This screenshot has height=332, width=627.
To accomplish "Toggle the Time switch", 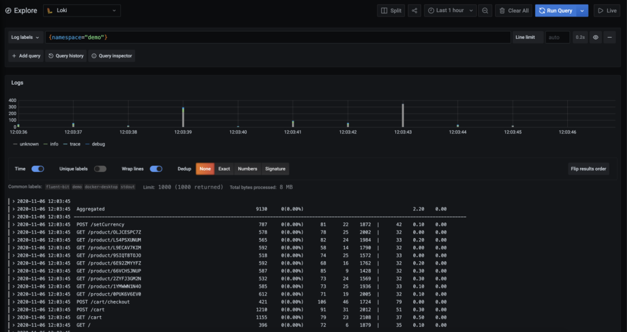I will click(38, 169).
